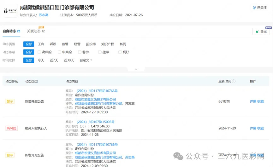Filter dynamic type by 新闻
The height and width of the screenshot is (167, 273).
coord(123,44)
